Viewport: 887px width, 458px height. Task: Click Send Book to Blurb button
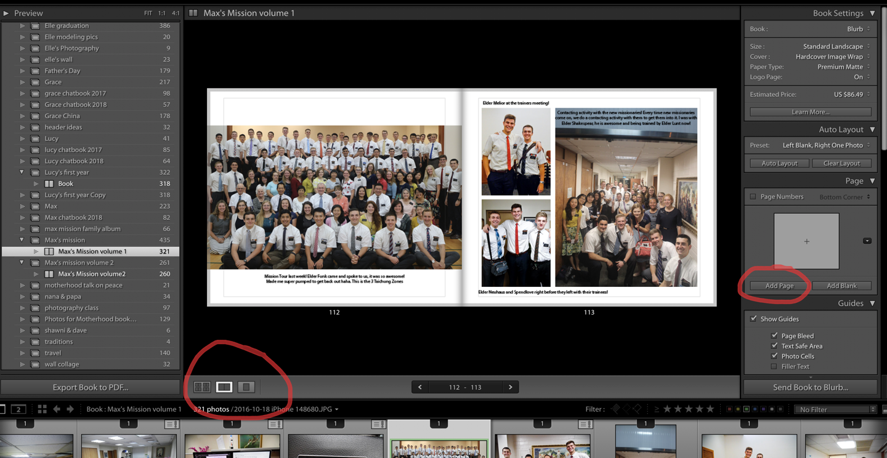[810, 387]
